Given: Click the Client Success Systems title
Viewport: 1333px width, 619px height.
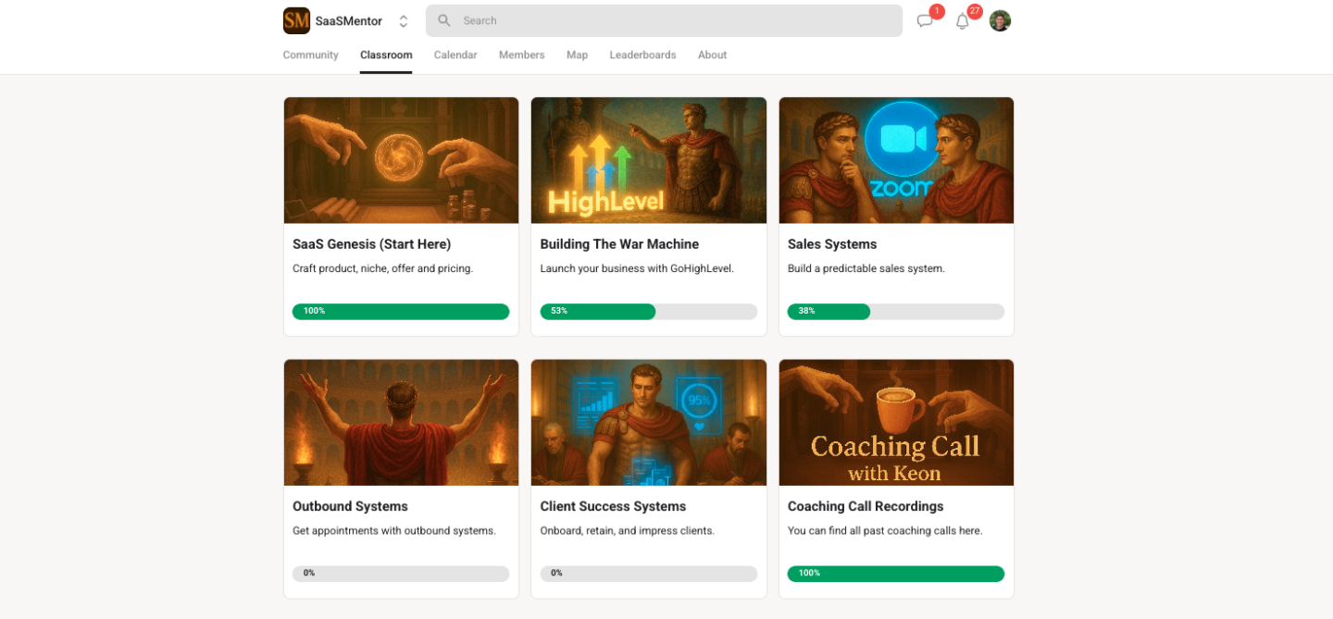Looking at the screenshot, I should pyautogui.click(x=613, y=507).
